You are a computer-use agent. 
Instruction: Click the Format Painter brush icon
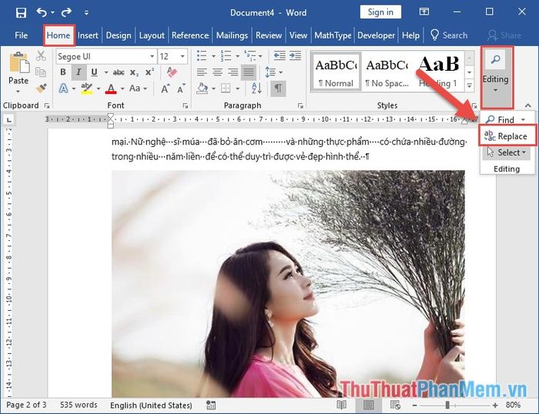pyautogui.click(x=41, y=88)
